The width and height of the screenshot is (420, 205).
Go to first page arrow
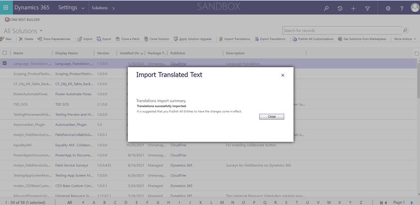point(382,203)
